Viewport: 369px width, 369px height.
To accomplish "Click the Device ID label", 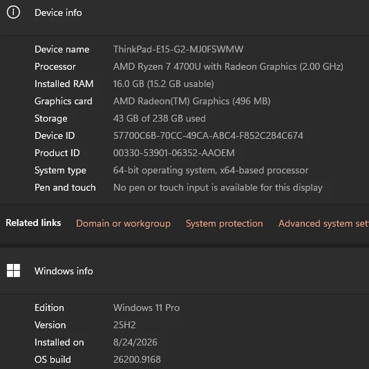I will [55, 135].
